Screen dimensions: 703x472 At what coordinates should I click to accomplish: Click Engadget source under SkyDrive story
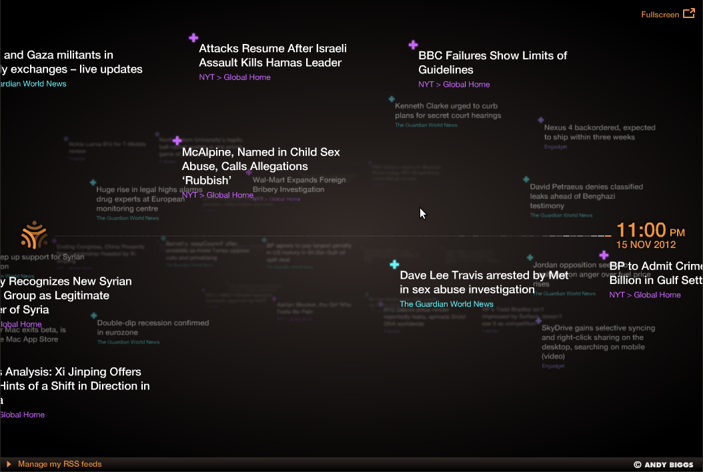553,366
